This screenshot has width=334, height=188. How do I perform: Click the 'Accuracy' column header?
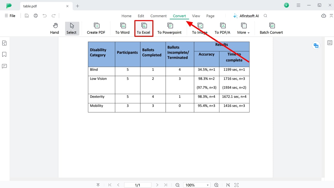[x=207, y=59]
